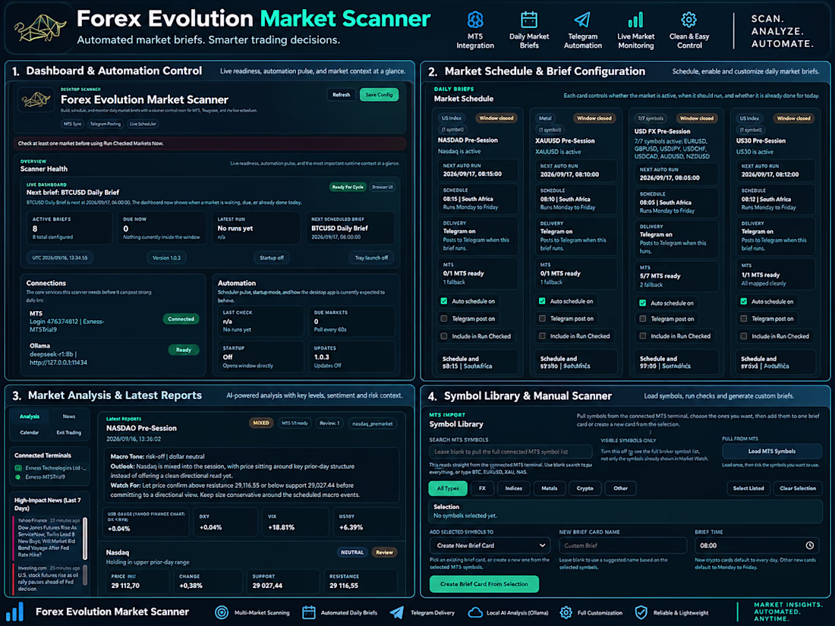
Task: Select the Crypto symbol filter
Action: [x=584, y=488]
